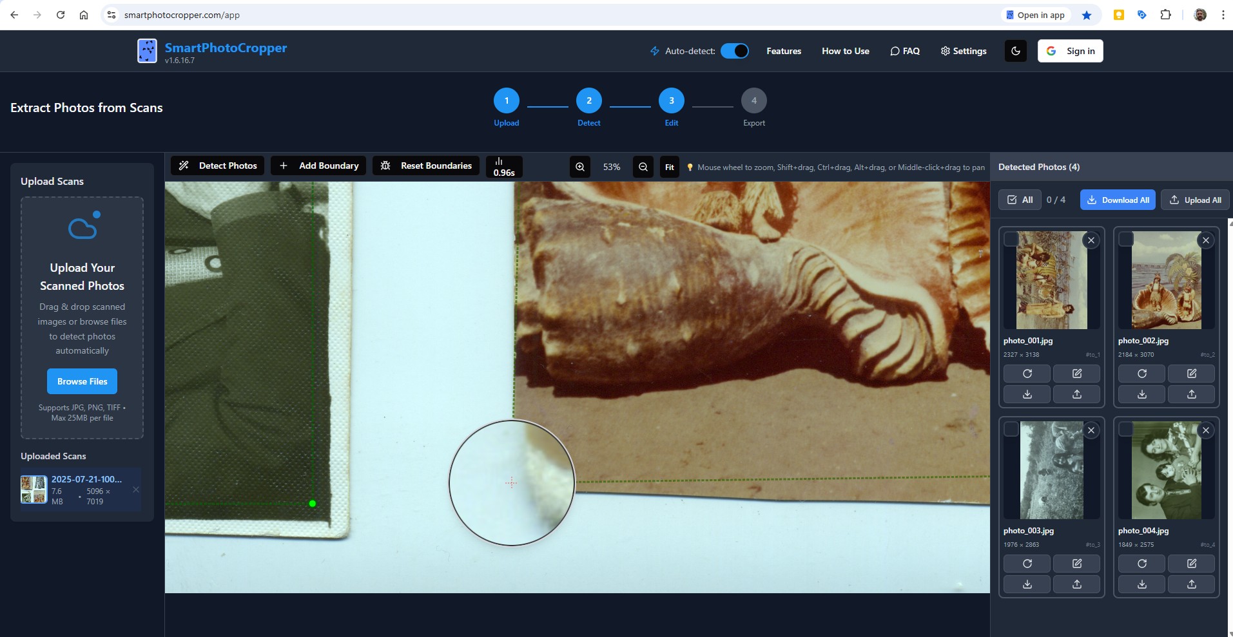Screen dimensions: 1233x637
Task: Zoom out using the magnifier minus icon
Action: [x=643, y=166]
